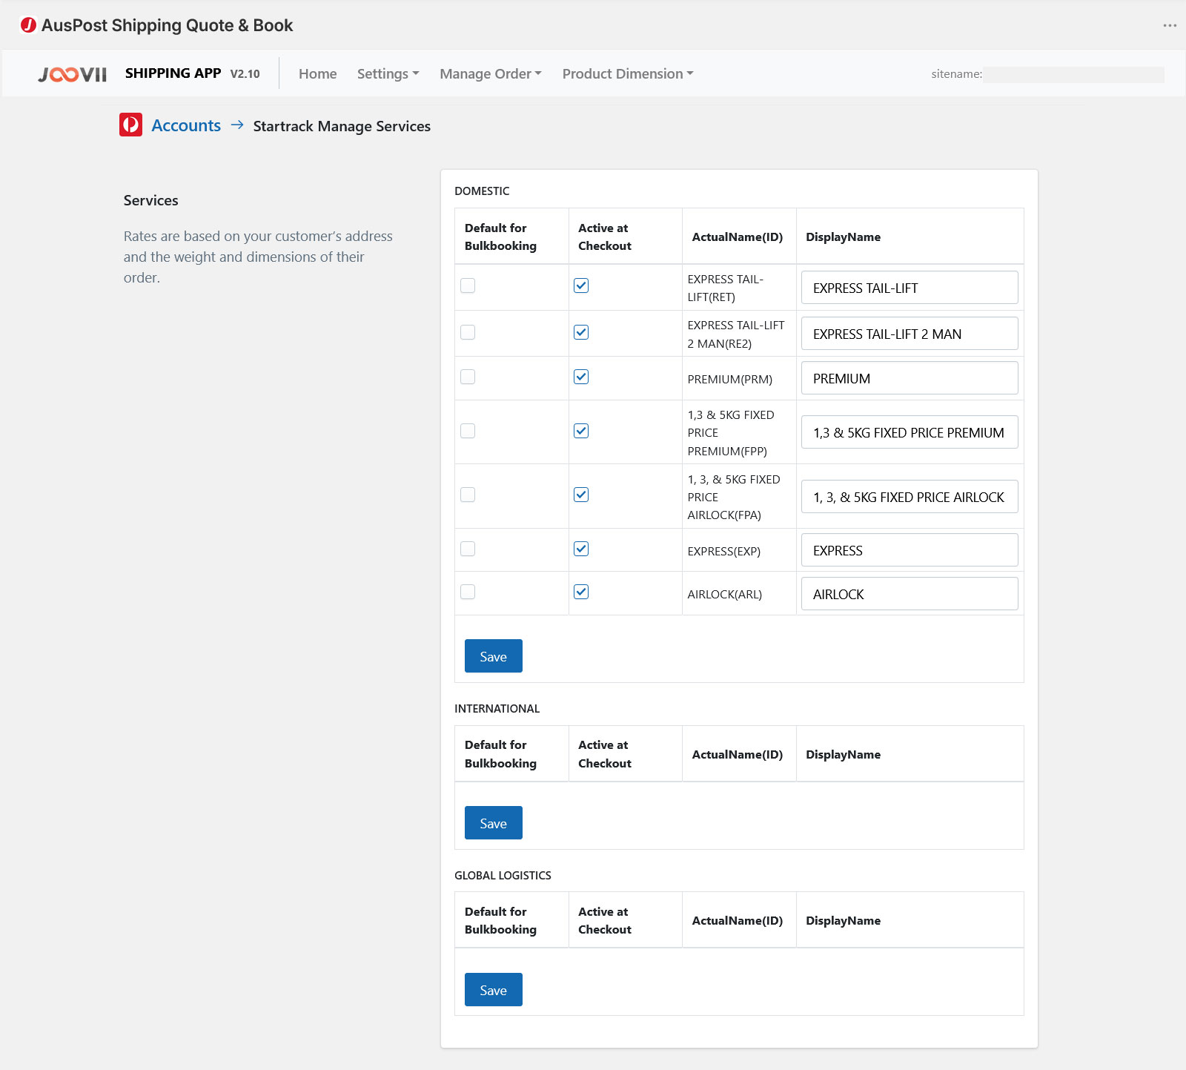
Task: Open the Accounts breadcrumb link
Action: coord(186,125)
